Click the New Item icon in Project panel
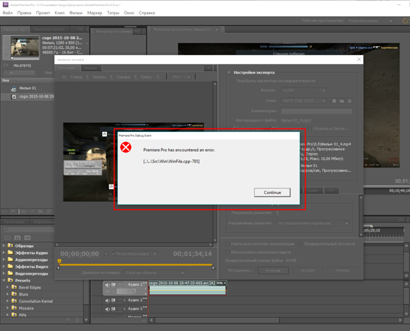This screenshot has width=410, height=331. tap(49, 211)
